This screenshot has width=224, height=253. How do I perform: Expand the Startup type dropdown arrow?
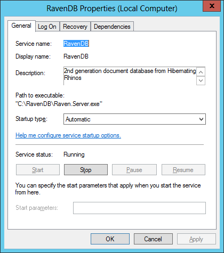pos(201,119)
